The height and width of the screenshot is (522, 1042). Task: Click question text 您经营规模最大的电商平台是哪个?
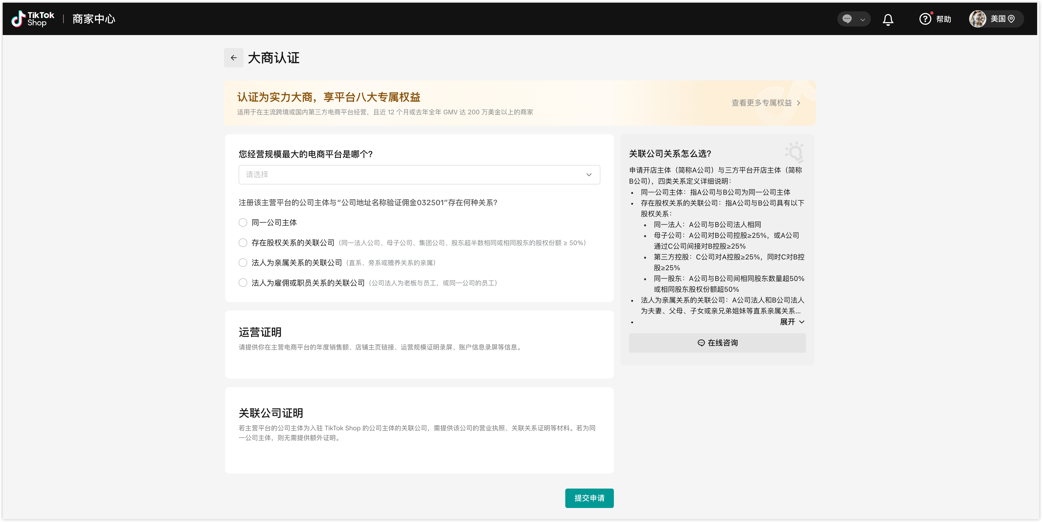pyautogui.click(x=305, y=154)
